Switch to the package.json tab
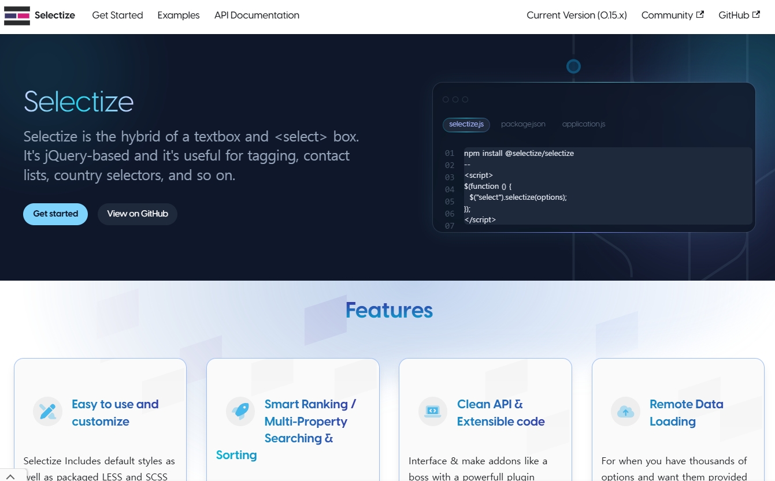Image resolution: width=775 pixels, height=481 pixels. pos(523,125)
